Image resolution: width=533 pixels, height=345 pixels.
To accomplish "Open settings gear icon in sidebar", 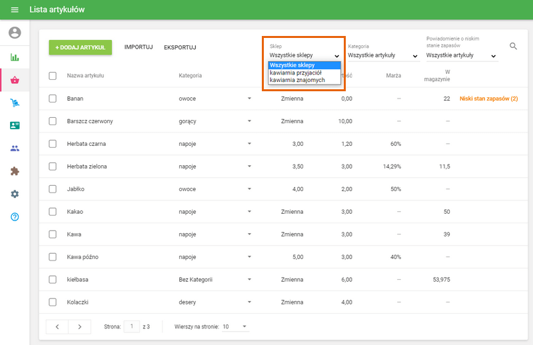I will [x=15, y=194].
